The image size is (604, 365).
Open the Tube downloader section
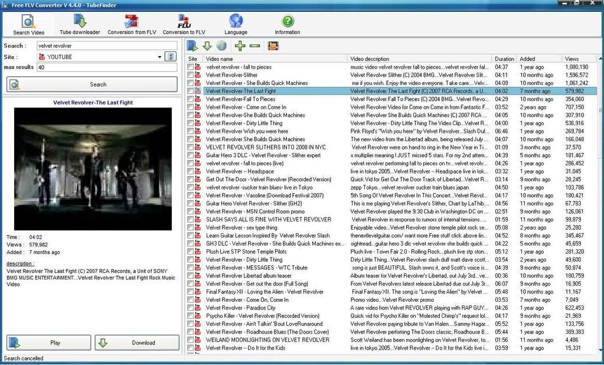click(80, 25)
